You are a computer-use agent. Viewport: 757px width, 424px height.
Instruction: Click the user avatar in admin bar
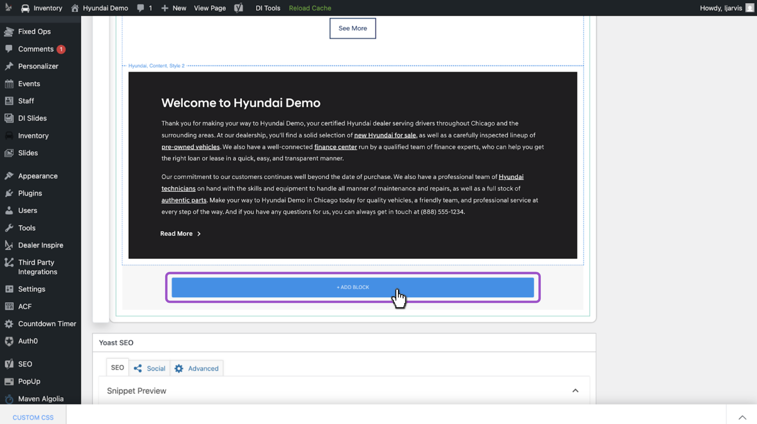click(750, 8)
